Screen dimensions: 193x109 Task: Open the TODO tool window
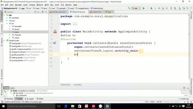tap(40, 99)
